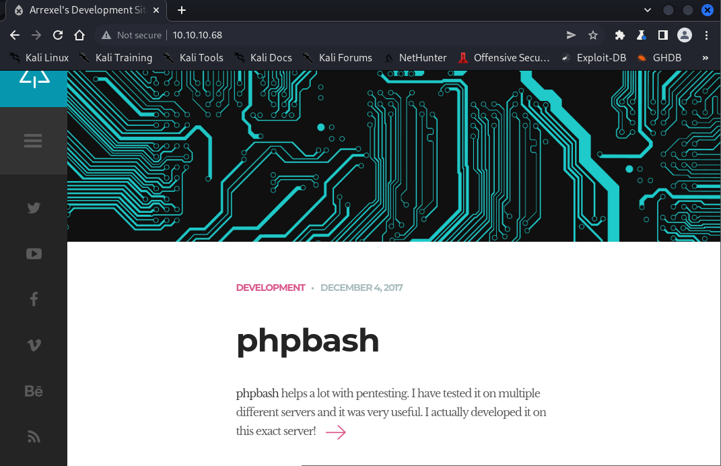
Task: Open the DEVELOPMENT category link
Action: [271, 288]
